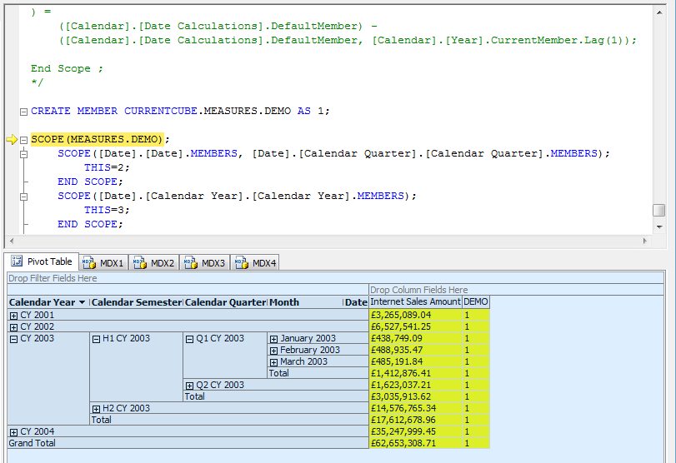
Task: Expand CY 2001 row
Action: tap(13, 316)
